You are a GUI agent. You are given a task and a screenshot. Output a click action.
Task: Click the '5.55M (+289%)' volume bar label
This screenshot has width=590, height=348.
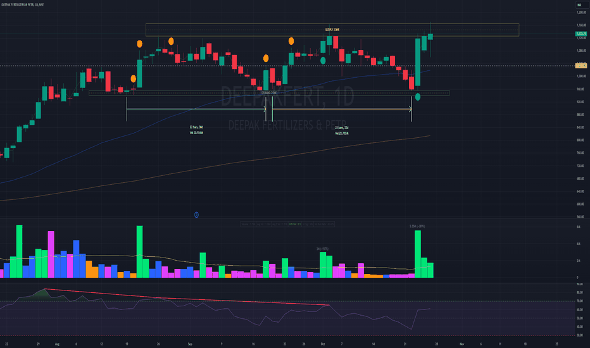click(x=417, y=226)
